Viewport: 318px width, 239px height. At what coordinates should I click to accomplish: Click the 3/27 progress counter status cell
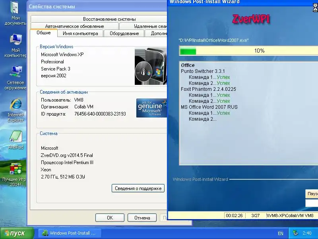point(255,215)
